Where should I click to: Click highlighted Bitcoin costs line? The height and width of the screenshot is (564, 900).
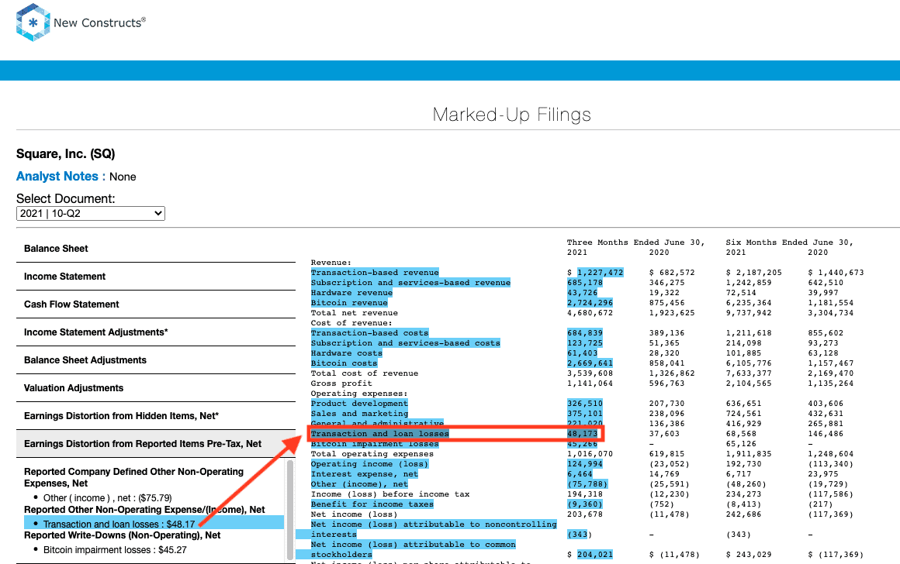[x=344, y=363]
